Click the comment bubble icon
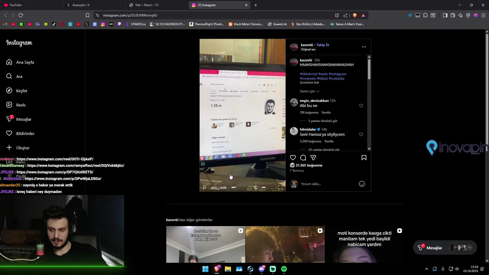This screenshot has width=489, height=275. pyautogui.click(x=303, y=158)
